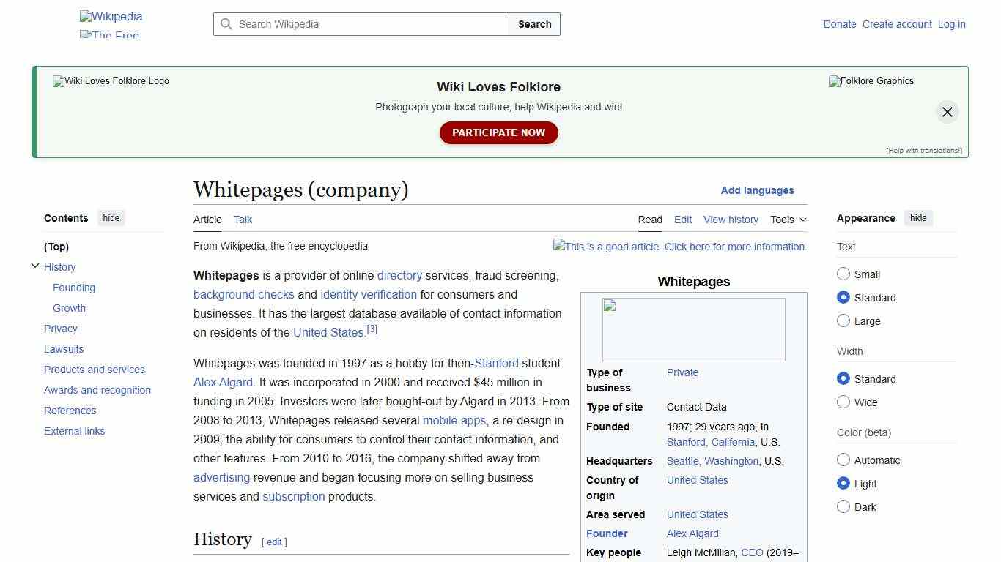Click the Folklore Graphics image
1001x562 pixels.
[x=871, y=81]
